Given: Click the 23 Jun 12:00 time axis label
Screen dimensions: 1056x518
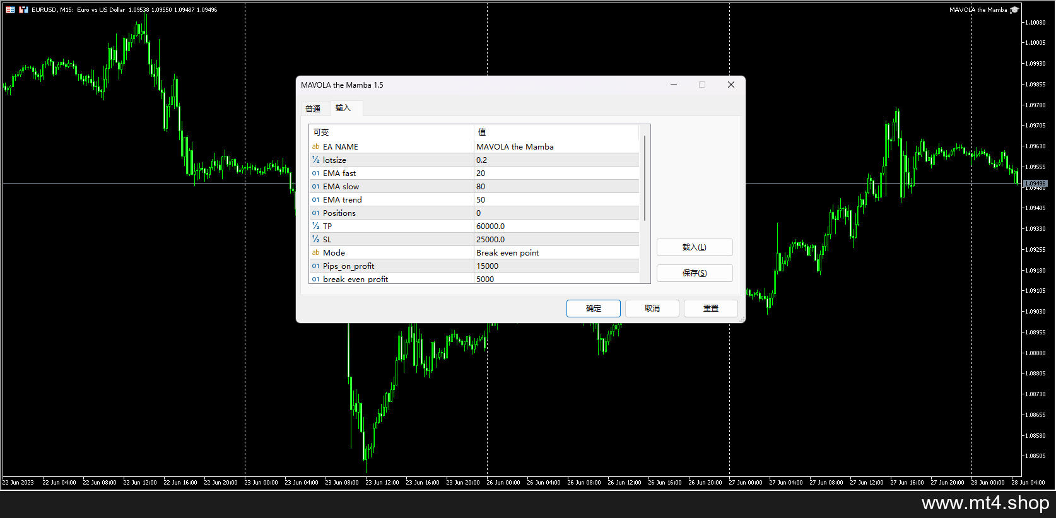Looking at the screenshot, I should (x=382, y=483).
